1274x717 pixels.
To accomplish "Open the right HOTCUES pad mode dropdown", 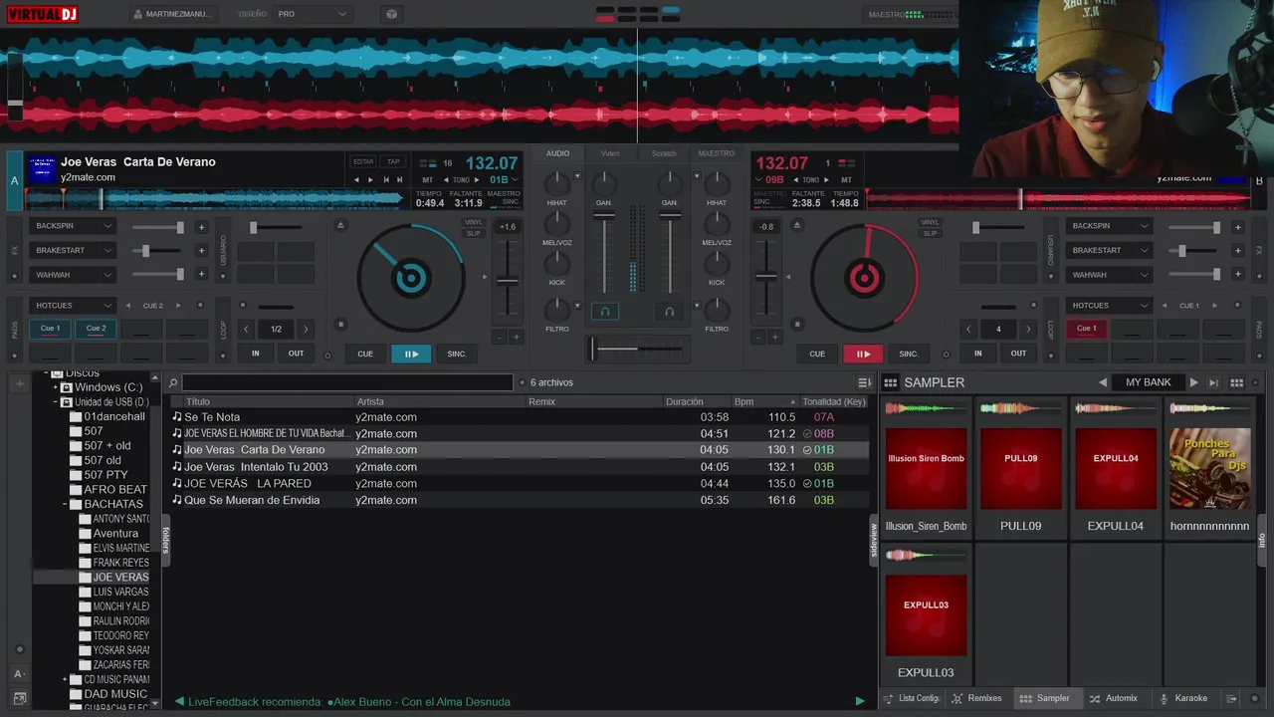I will (1109, 306).
